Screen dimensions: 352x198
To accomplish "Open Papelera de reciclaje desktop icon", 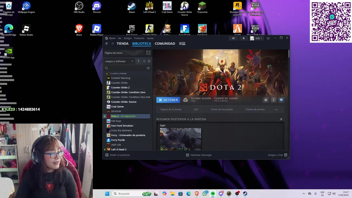I will pos(9,9).
